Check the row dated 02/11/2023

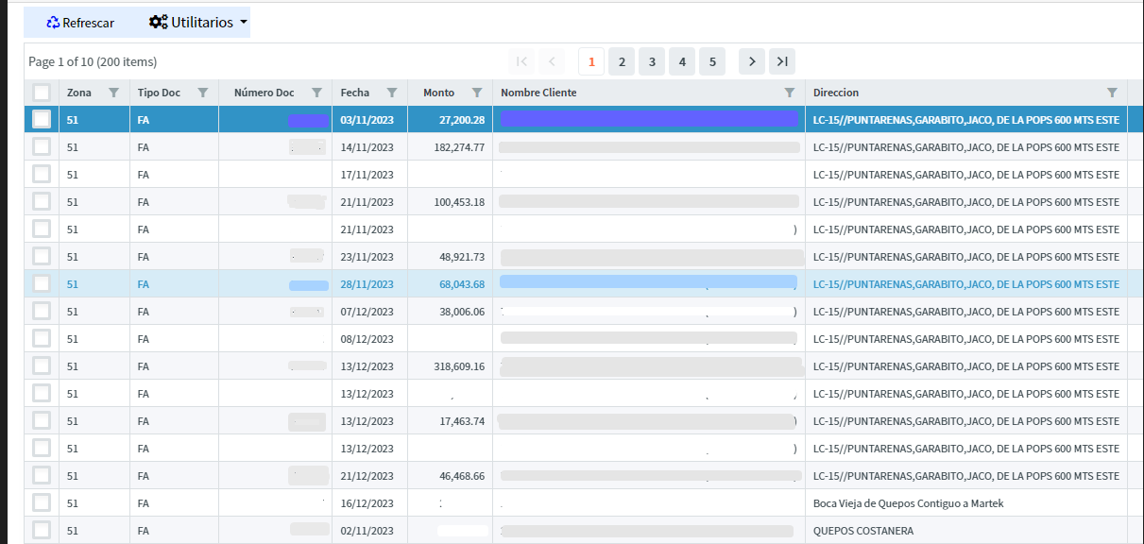click(42, 530)
